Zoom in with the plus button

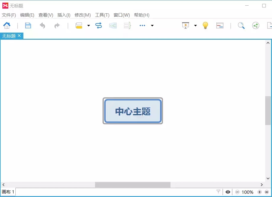coord(260,192)
